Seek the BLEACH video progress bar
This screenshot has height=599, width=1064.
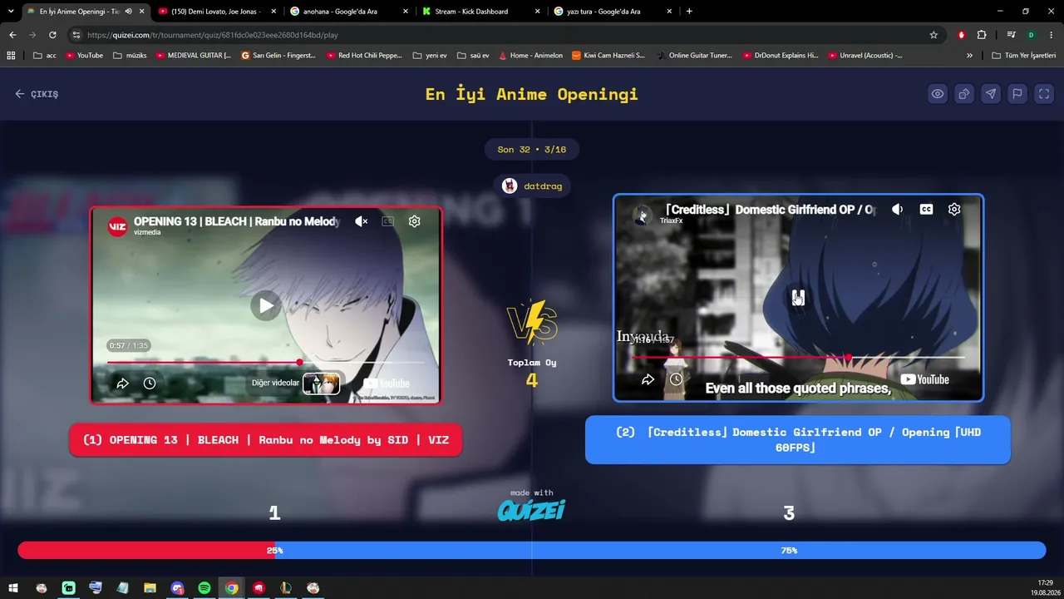(x=266, y=363)
